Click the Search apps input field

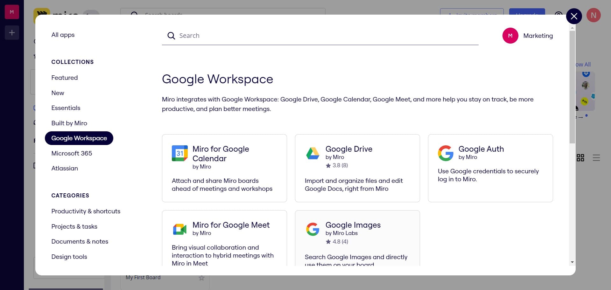tap(325, 36)
